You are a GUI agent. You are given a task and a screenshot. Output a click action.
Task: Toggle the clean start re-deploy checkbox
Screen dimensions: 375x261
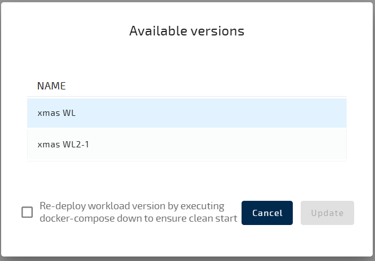click(27, 212)
